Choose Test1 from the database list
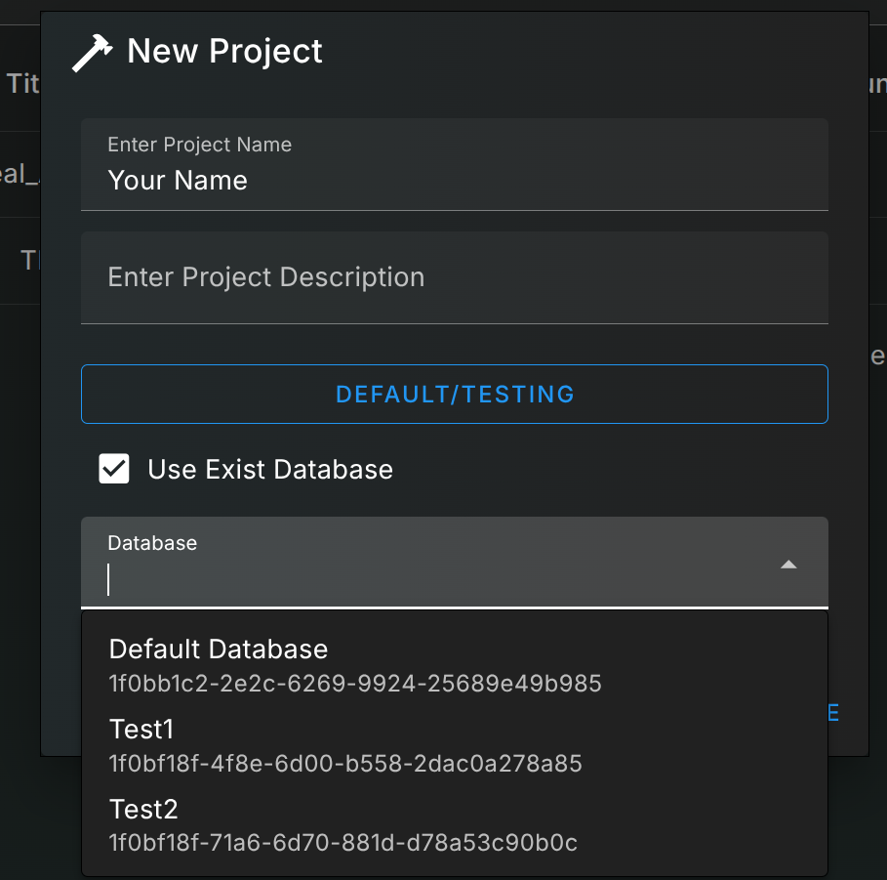 pyautogui.click(x=141, y=730)
